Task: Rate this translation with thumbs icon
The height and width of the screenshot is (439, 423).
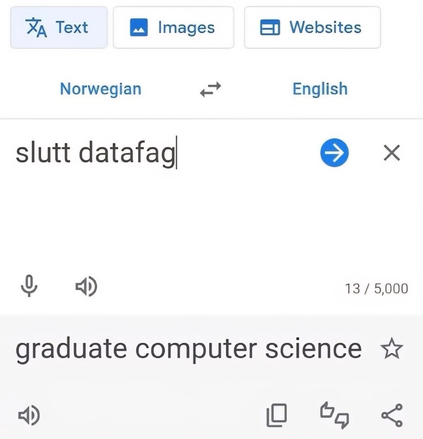Action: pyautogui.click(x=334, y=415)
